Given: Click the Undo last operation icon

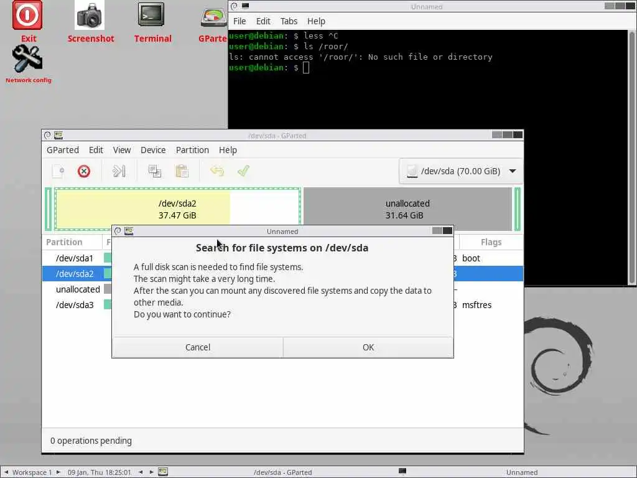Looking at the screenshot, I should tap(217, 171).
